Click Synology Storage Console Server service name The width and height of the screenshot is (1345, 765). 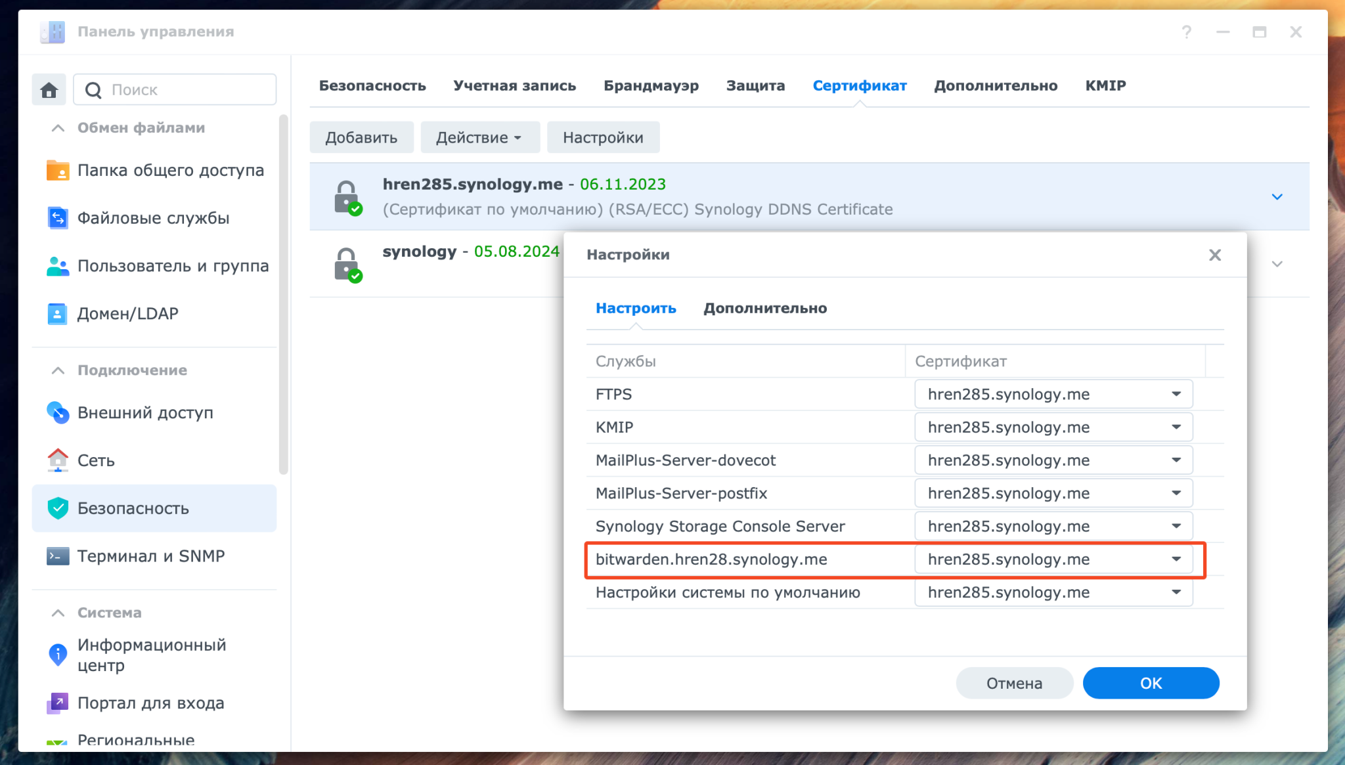(720, 526)
